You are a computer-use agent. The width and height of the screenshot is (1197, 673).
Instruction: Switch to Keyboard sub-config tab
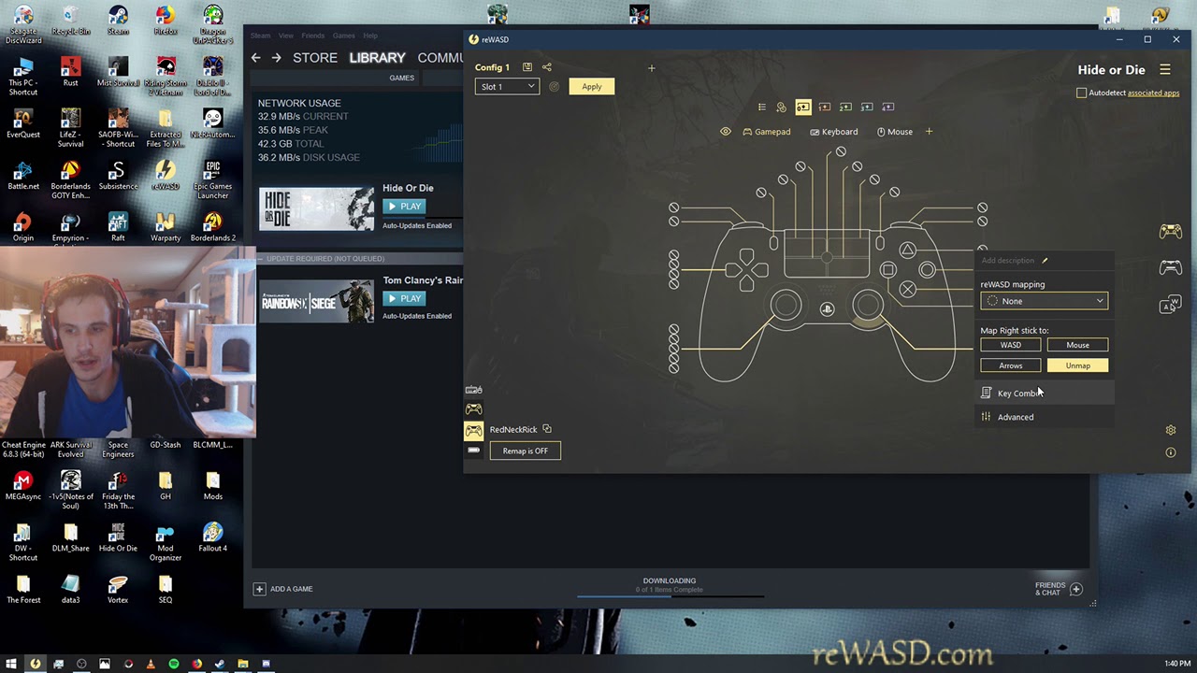tap(834, 132)
